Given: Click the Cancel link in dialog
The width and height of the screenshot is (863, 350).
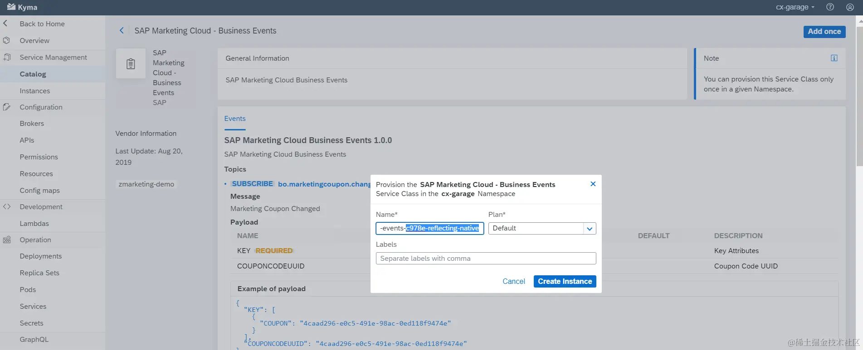Looking at the screenshot, I should pos(513,281).
